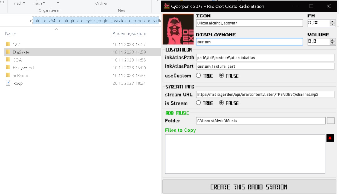This screenshot has height=196, width=339.
Task: Click the .keep file icon
Action: [8, 83]
